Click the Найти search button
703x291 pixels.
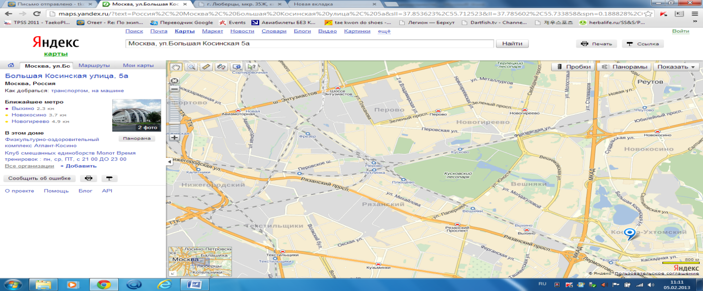[x=513, y=44]
